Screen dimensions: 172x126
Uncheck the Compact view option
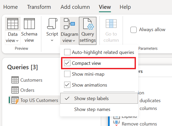point(67,63)
